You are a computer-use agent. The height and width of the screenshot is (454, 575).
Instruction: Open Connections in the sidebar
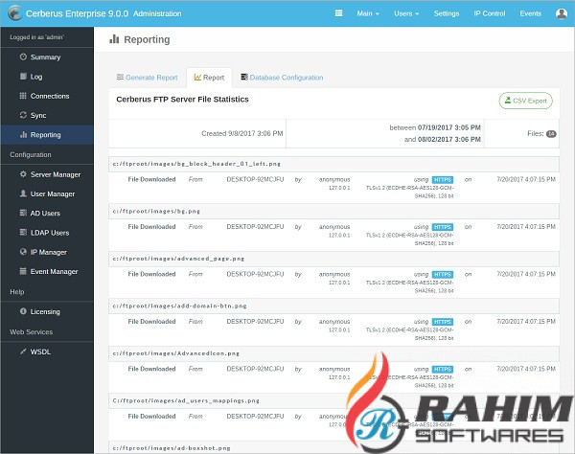point(49,96)
